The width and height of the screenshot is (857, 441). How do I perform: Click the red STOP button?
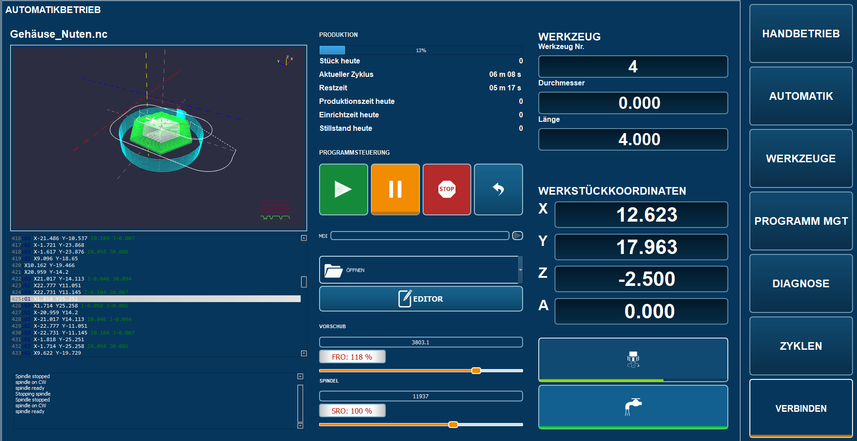447,189
